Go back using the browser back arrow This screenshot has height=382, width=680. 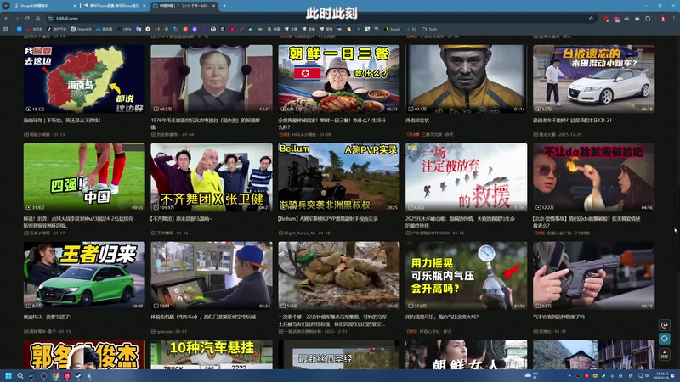[6, 18]
